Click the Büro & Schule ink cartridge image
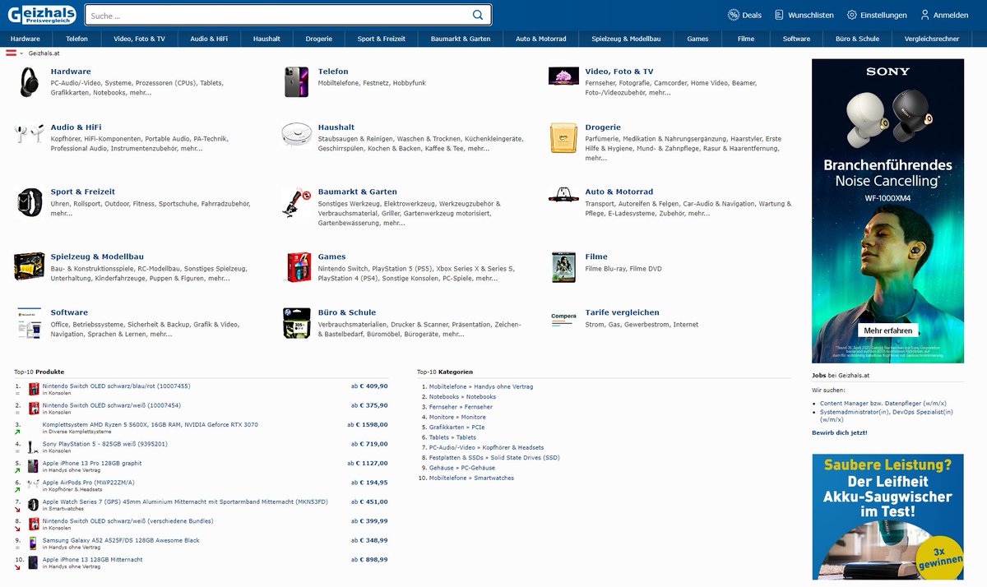Viewport: 987px width, 587px height. click(296, 323)
